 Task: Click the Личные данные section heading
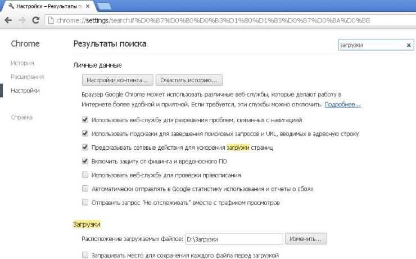click(98, 65)
